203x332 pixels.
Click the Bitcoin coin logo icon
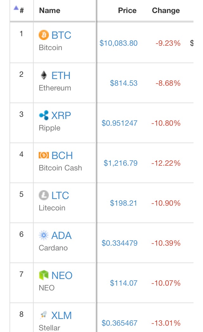44,35
